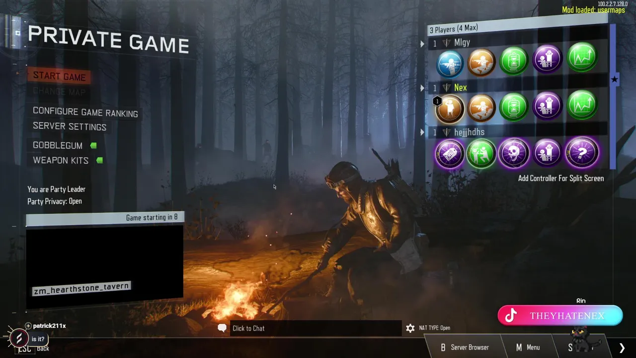Click the zm_hearthstone_tavern map label
The width and height of the screenshot is (636, 358).
[x=81, y=288]
